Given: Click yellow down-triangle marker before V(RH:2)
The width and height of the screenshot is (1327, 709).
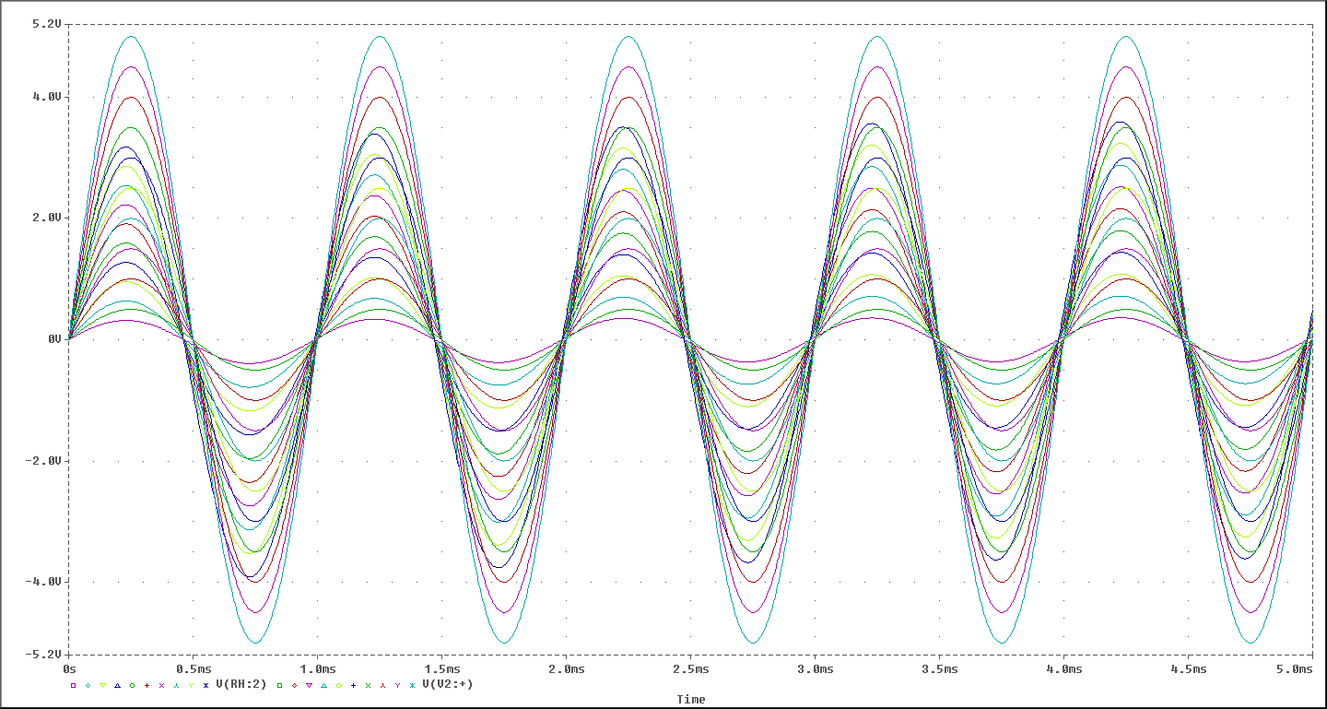Looking at the screenshot, I should [102, 685].
